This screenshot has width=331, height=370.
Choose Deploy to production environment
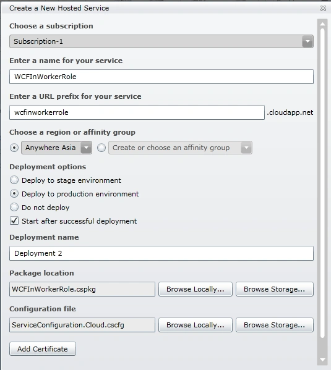14,194
